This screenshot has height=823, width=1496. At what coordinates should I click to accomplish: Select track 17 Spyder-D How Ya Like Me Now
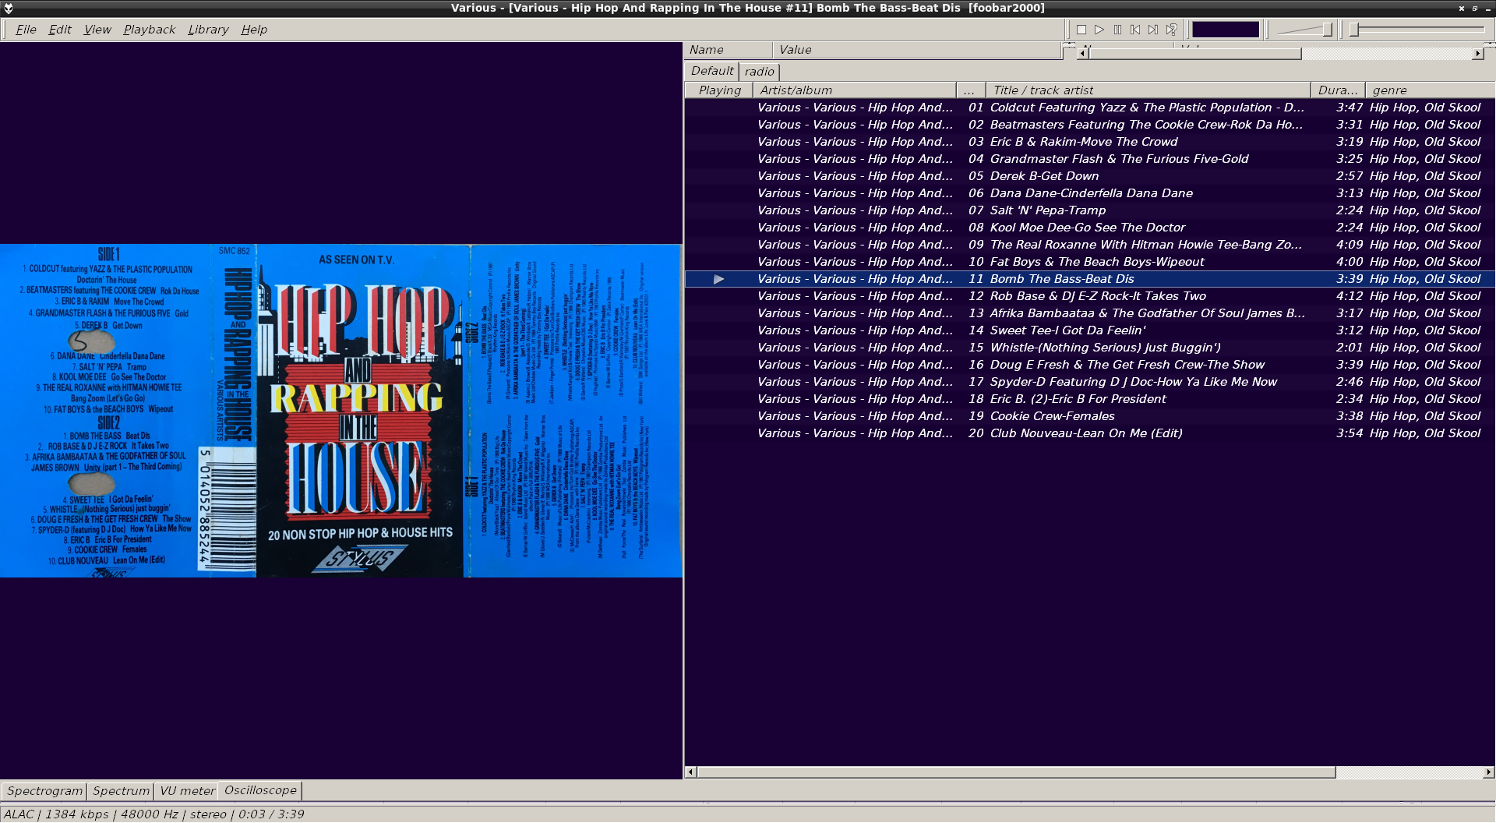[x=1090, y=382]
